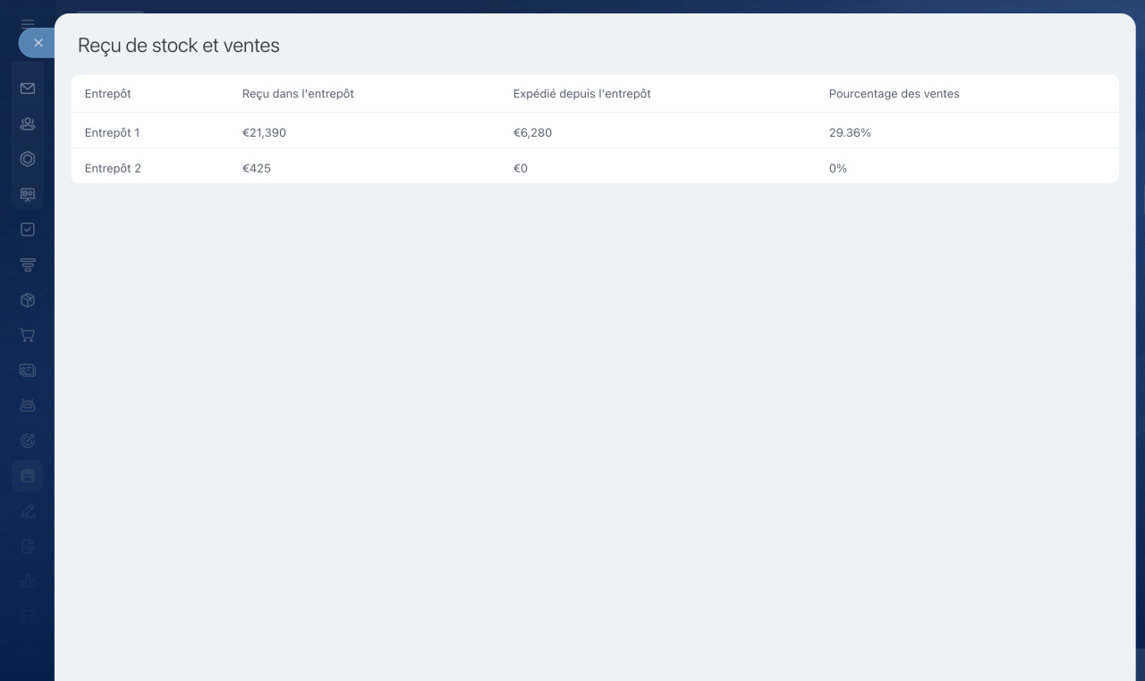Select the 'Entrepôt 2' row name
Screen dimensions: 1145x681
(x=113, y=168)
